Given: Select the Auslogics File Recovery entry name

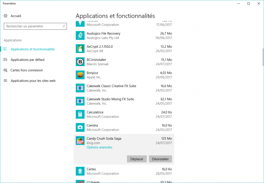Looking at the screenshot, I should [x=104, y=34].
